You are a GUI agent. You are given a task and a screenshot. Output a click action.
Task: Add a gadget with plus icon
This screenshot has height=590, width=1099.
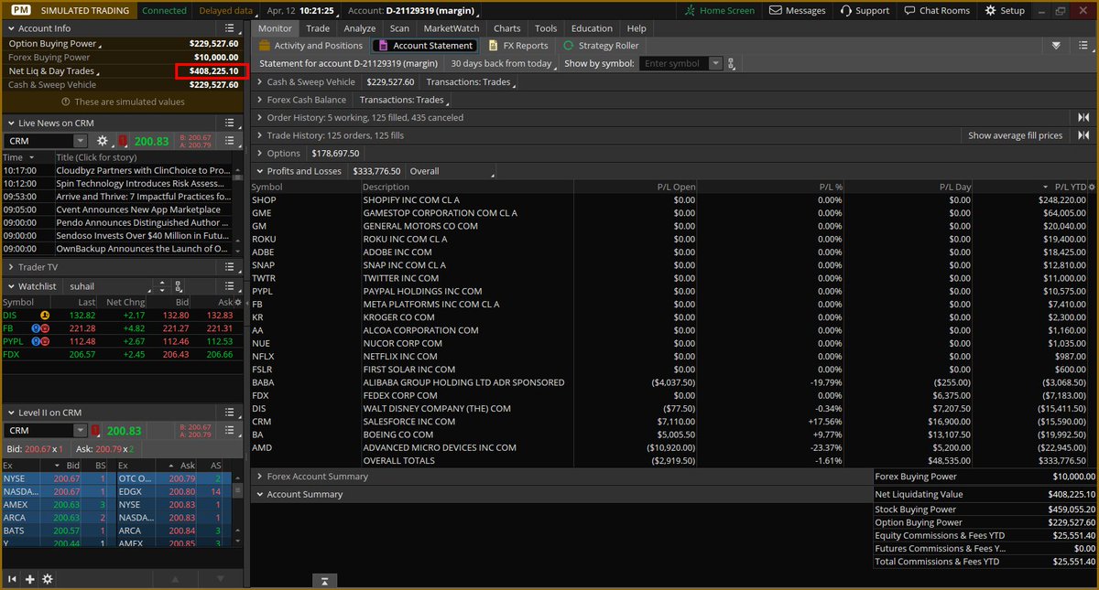coord(30,579)
